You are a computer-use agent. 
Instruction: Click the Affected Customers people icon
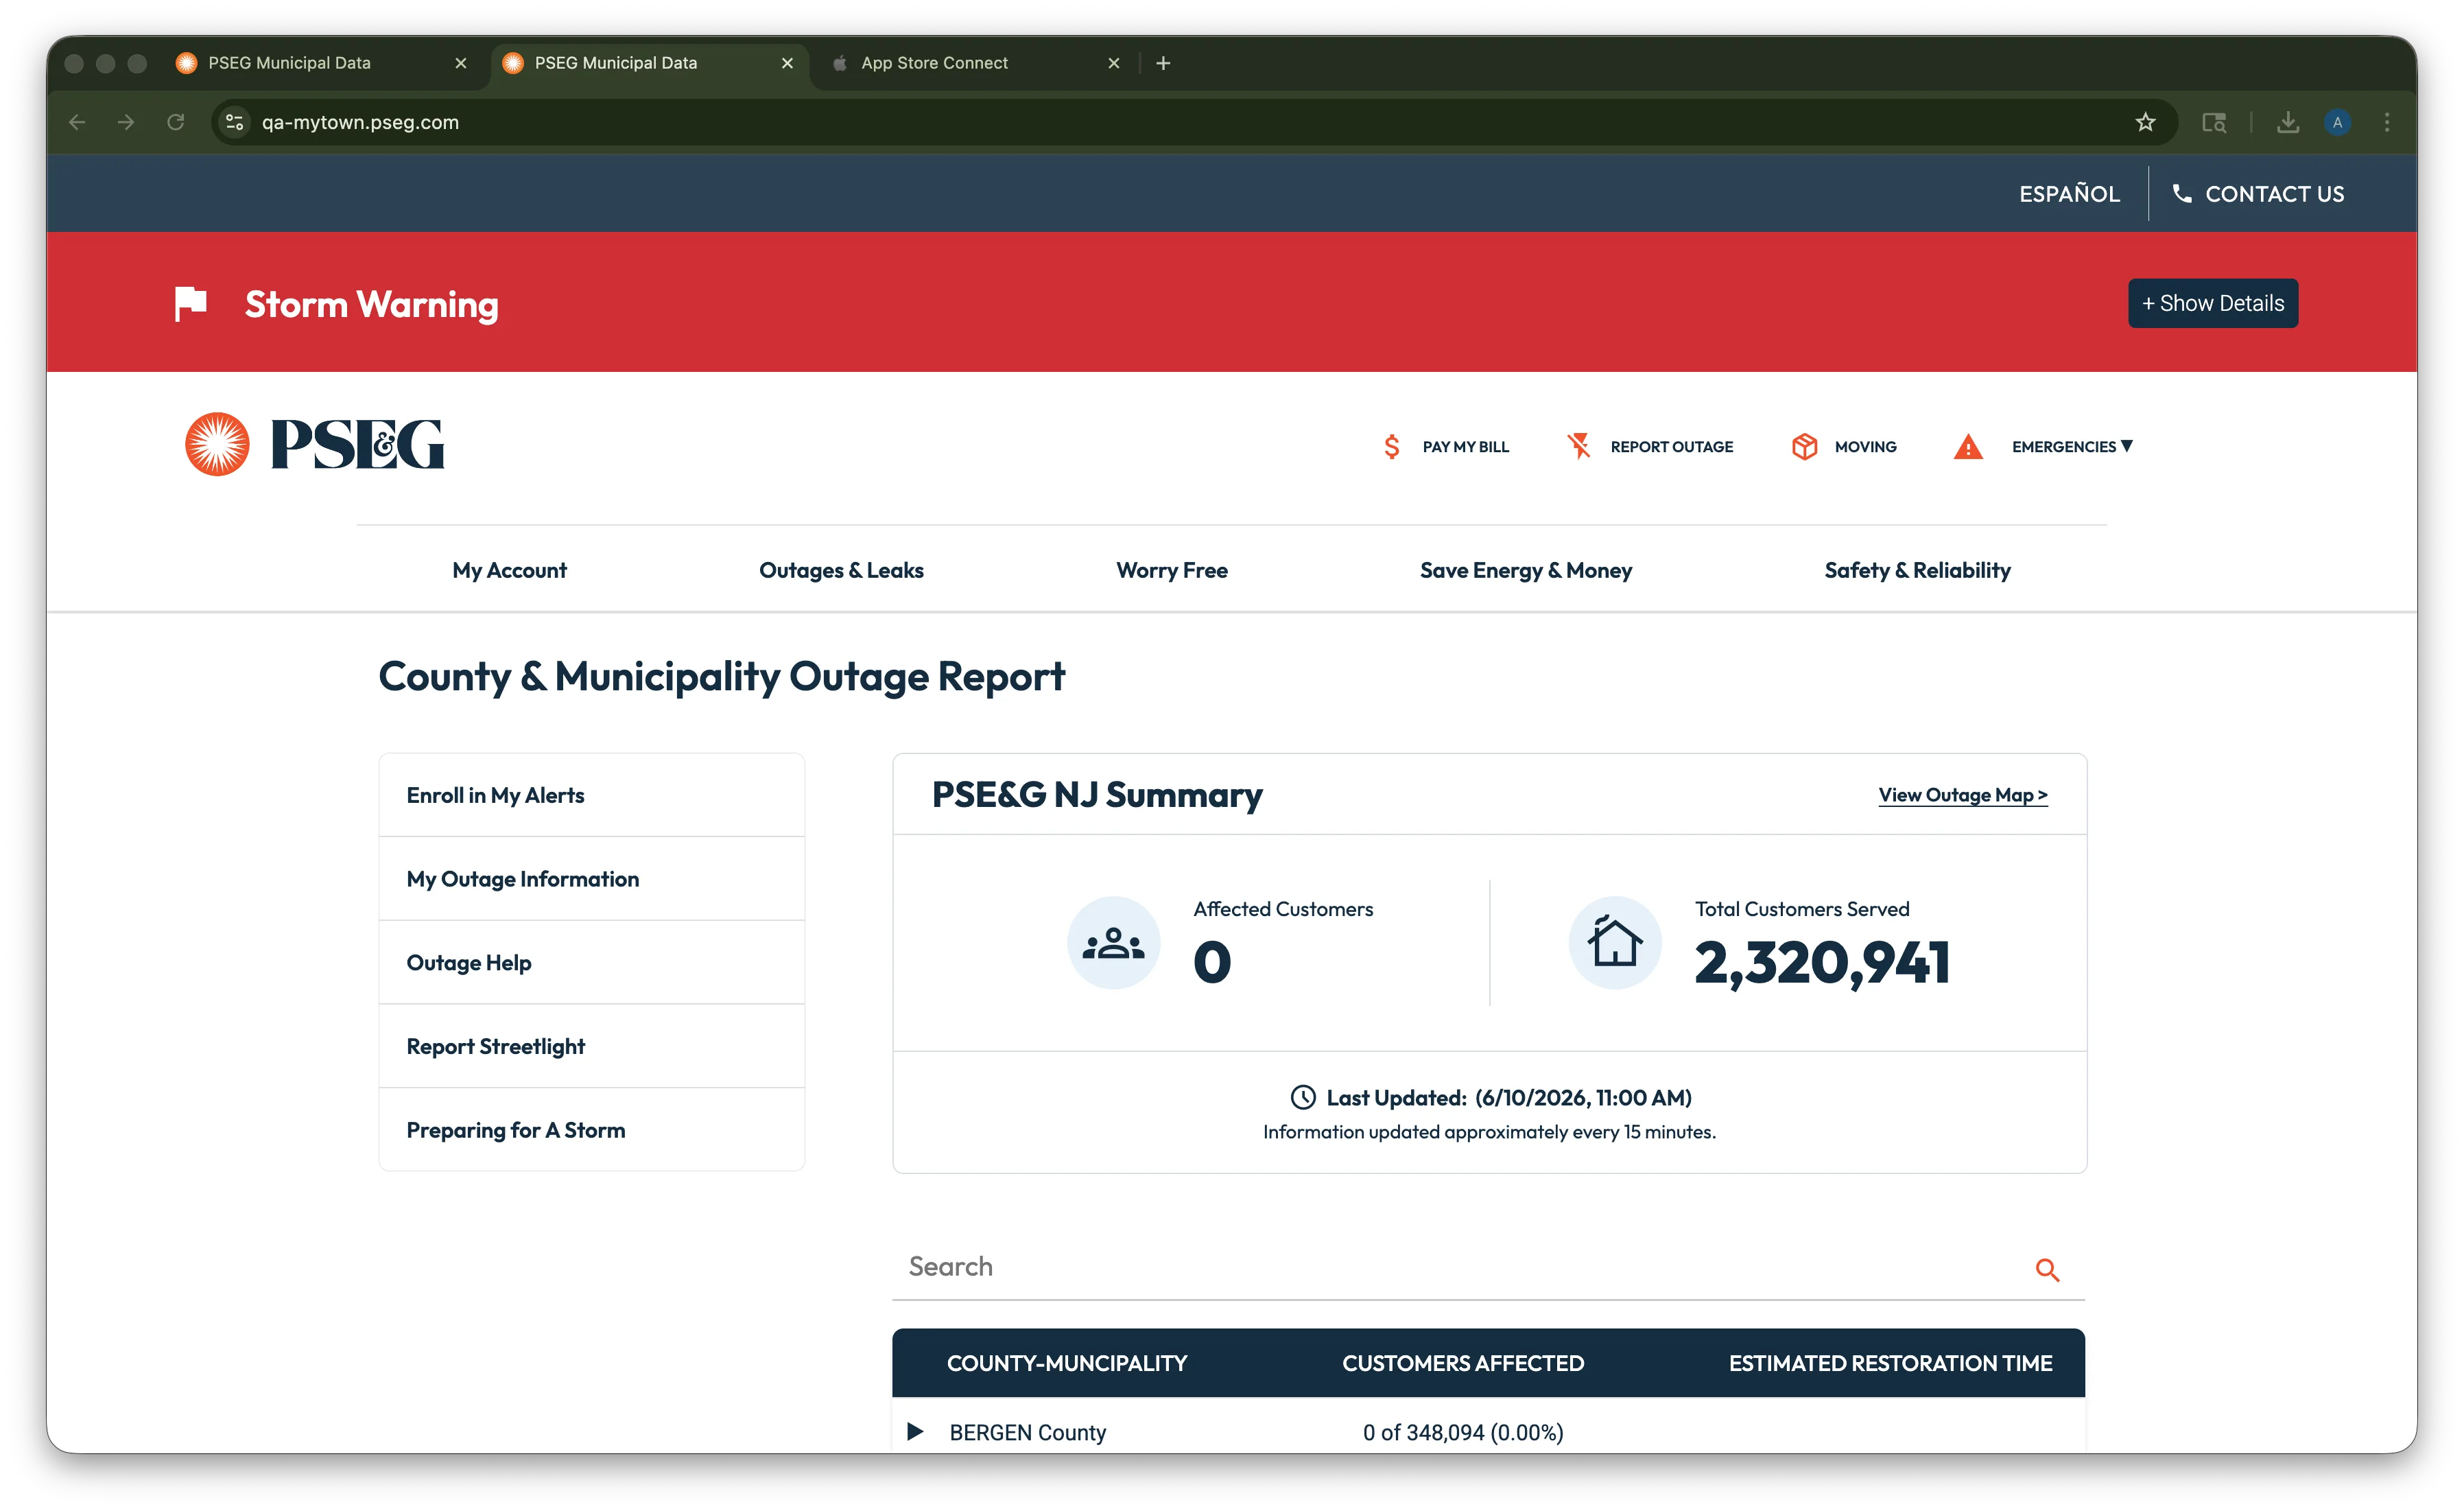pyautogui.click(x=1113, y=943)
